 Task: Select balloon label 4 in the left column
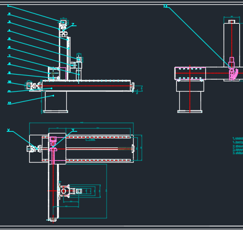tap(9, 30)
